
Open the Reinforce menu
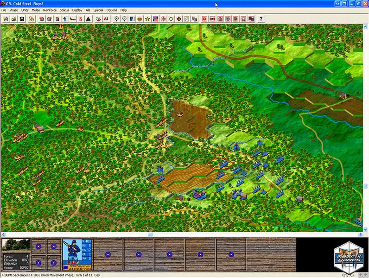pos(50,10)
